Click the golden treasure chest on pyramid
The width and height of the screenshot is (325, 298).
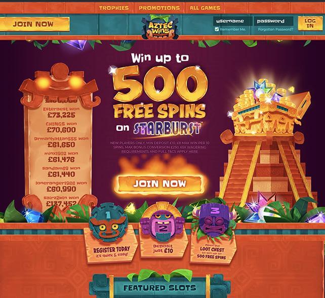point(268,109)
